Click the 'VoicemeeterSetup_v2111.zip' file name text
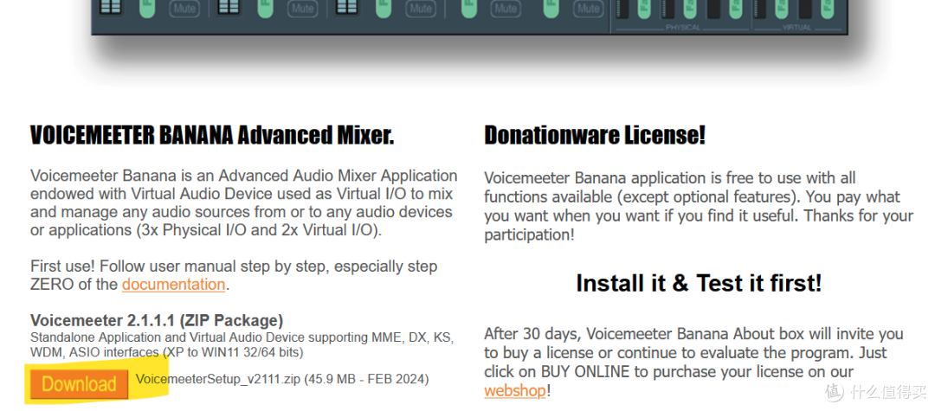Image resolution: width=935 pixels, height=411 pixels. point(218,379)
